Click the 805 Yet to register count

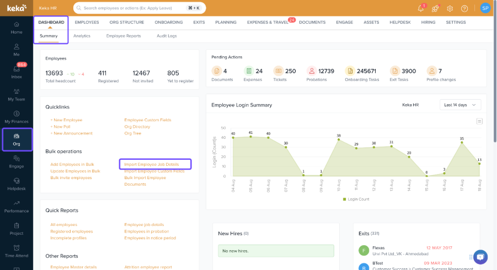click(x=173, y=73)
